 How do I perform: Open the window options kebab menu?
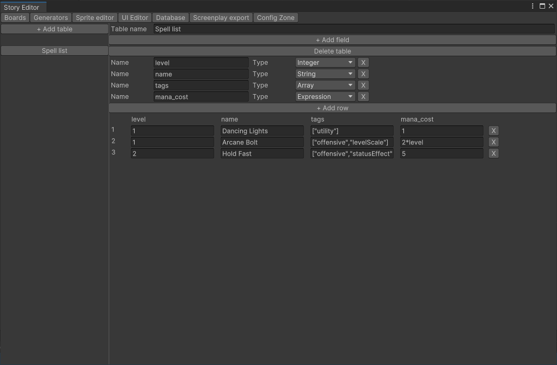[x=533, y=6]
